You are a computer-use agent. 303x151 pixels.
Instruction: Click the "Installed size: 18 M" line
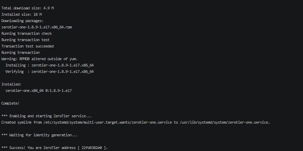click(x=22, y=14)
